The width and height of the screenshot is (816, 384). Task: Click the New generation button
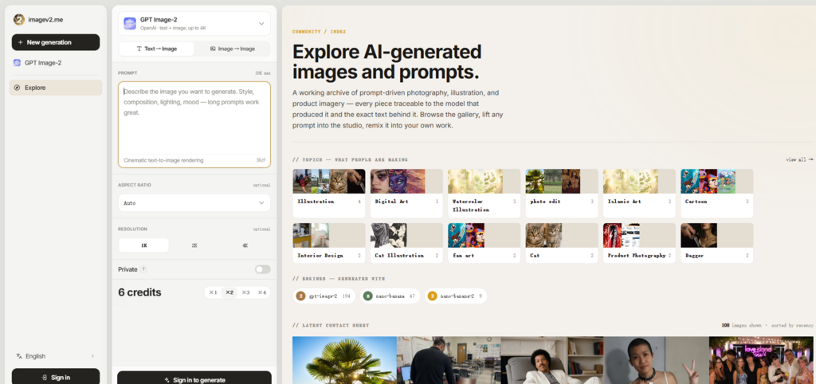pos(56,42)
